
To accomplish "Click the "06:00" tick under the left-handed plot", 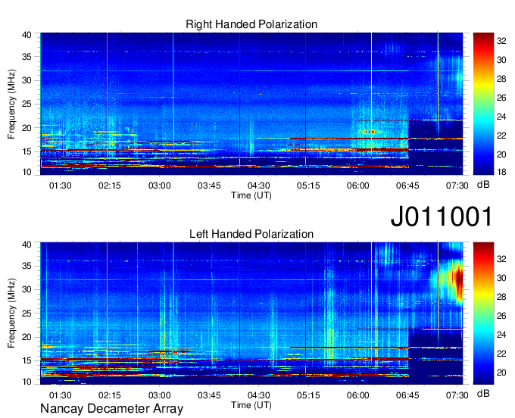I will pyautogui.click(x=357, y=395).
